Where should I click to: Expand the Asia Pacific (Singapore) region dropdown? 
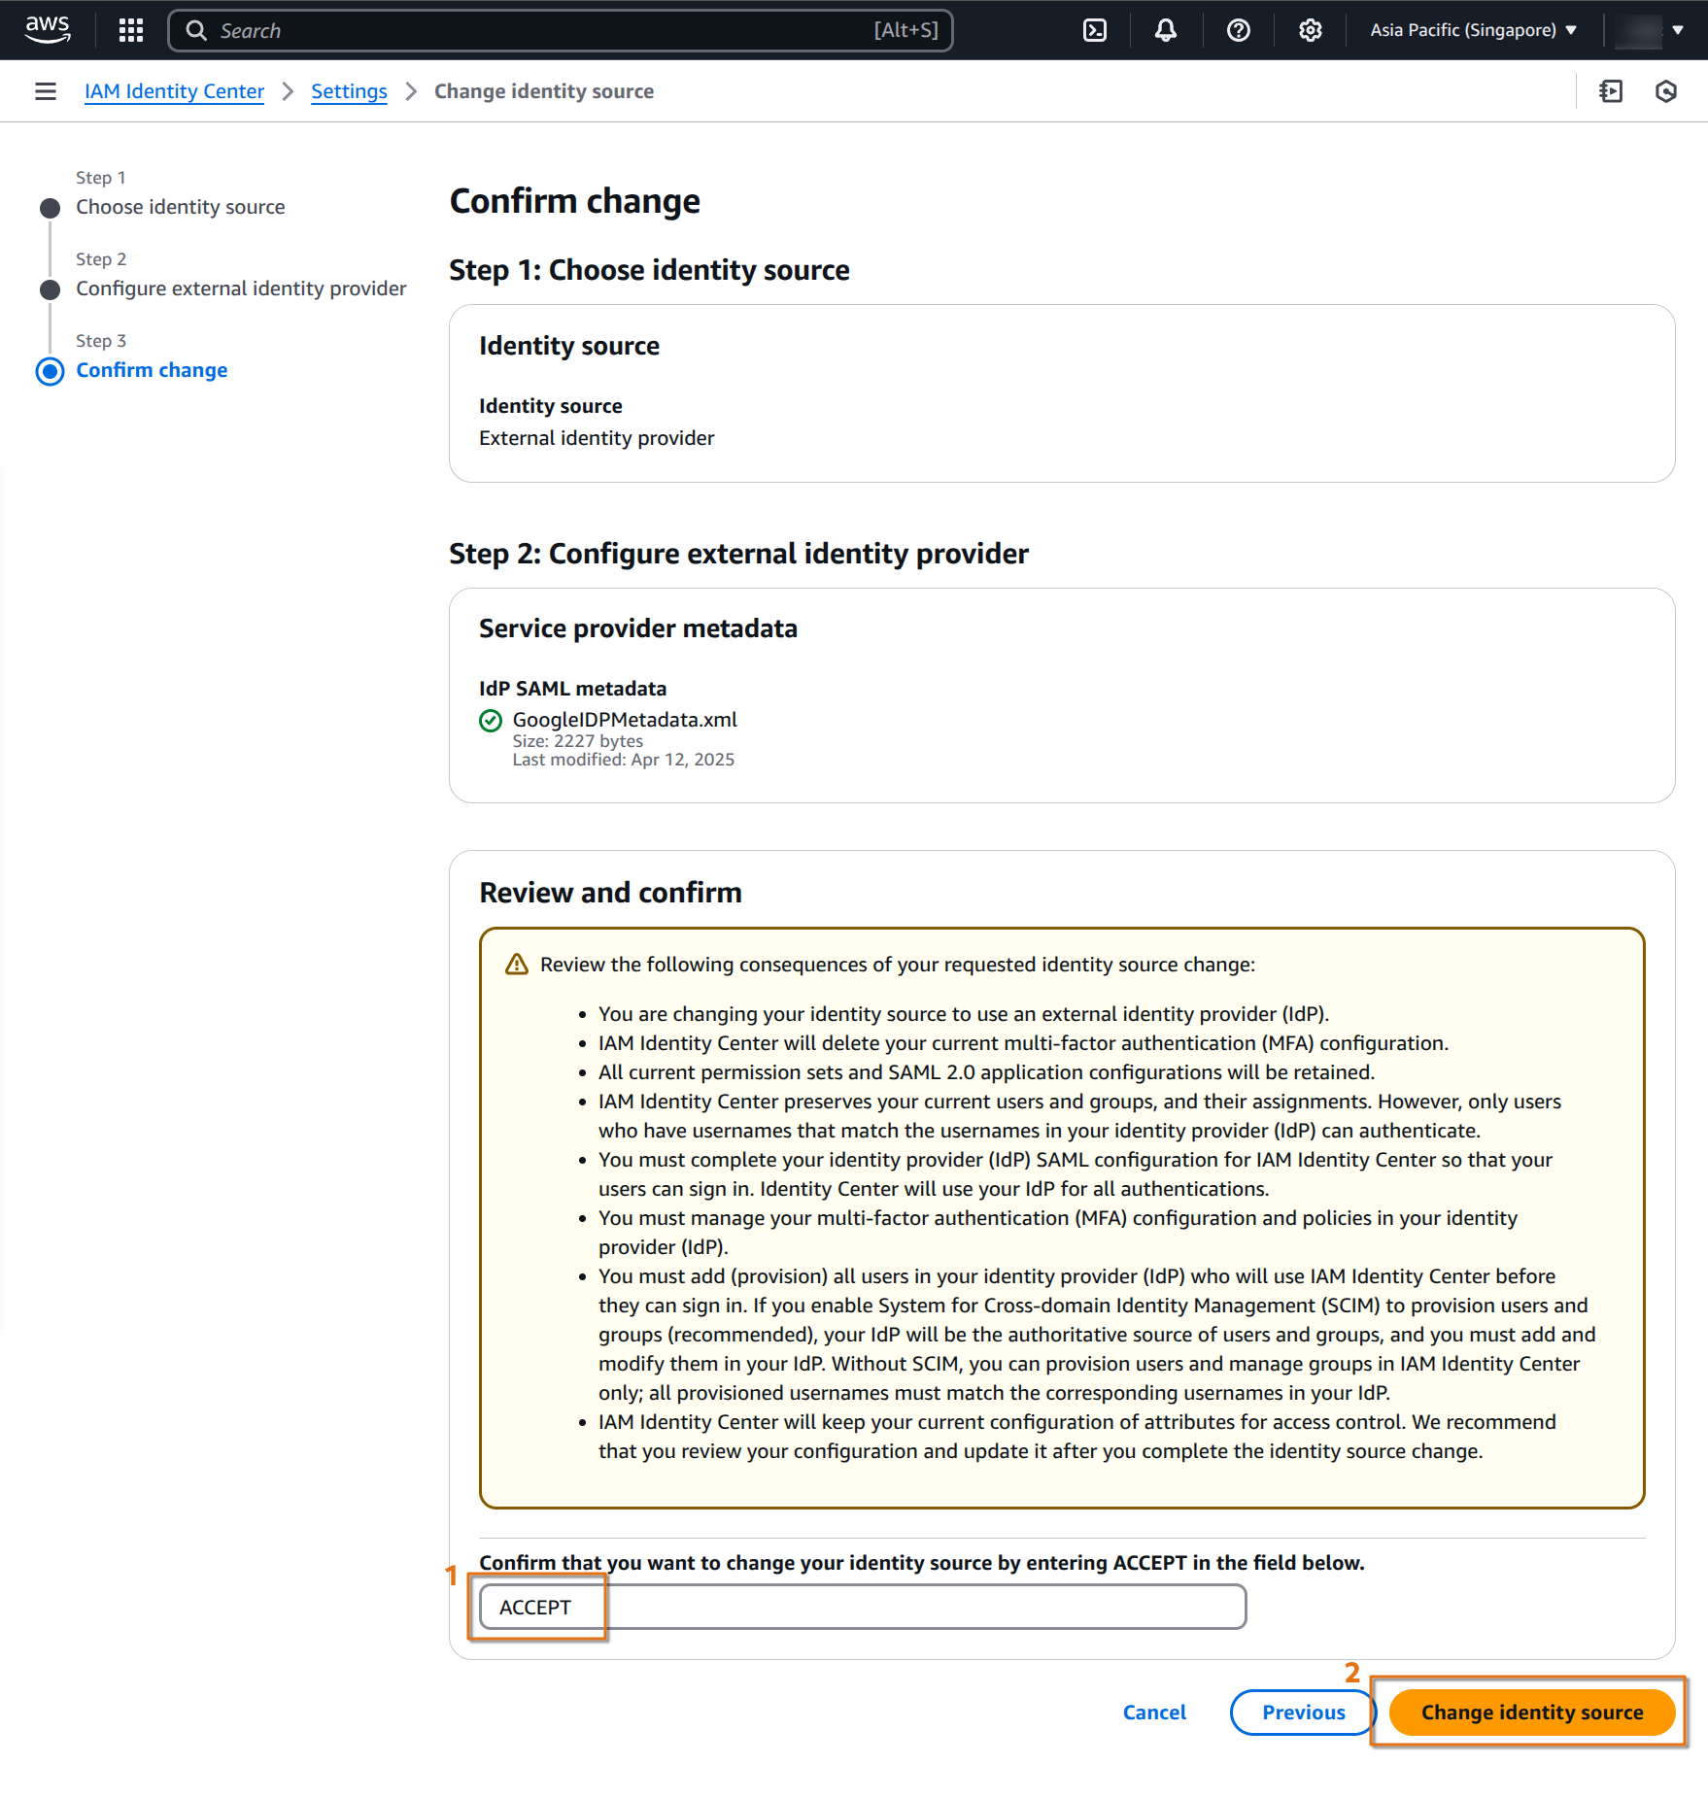pyautogui.click(x=1473, y=30)
